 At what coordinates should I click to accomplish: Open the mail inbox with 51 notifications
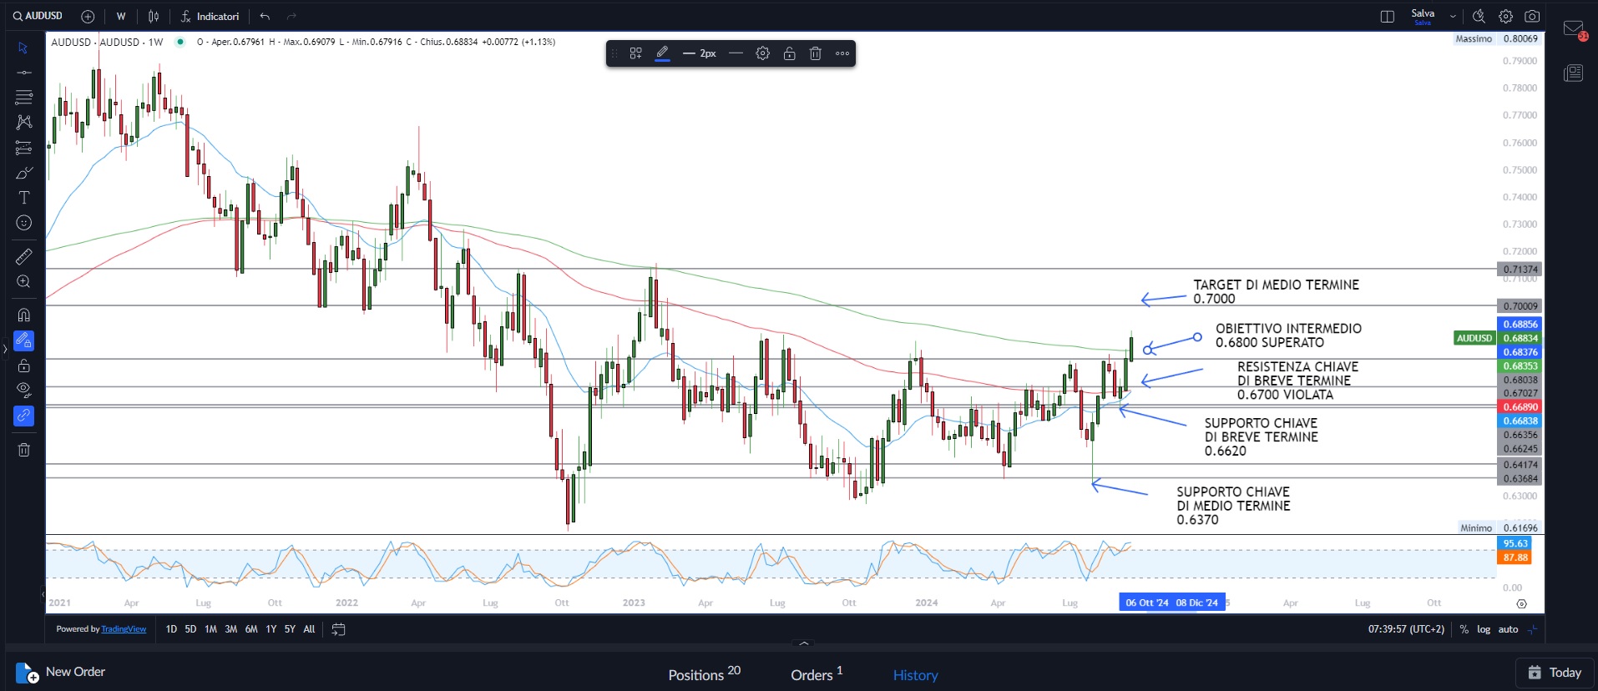(x=1574, y=31)
